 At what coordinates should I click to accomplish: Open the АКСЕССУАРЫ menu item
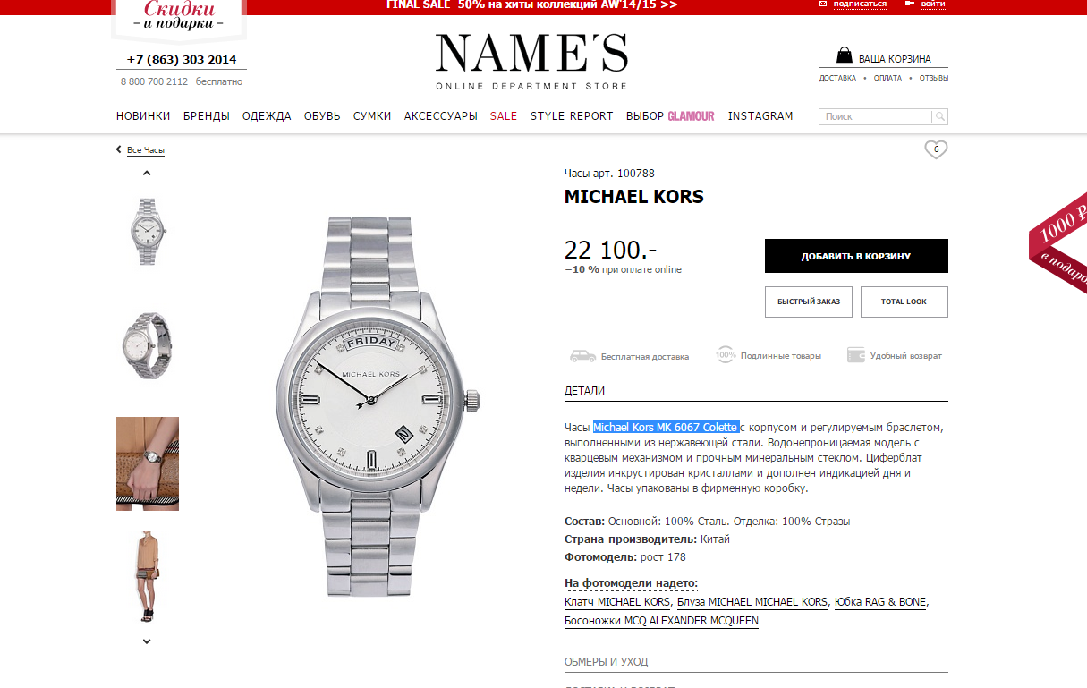(440, 116)
